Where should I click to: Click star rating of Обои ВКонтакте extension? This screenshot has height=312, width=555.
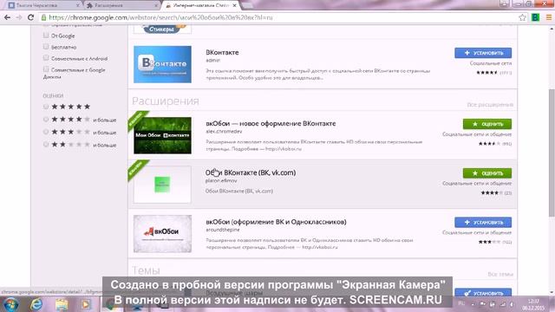click(x=492, y=192)
